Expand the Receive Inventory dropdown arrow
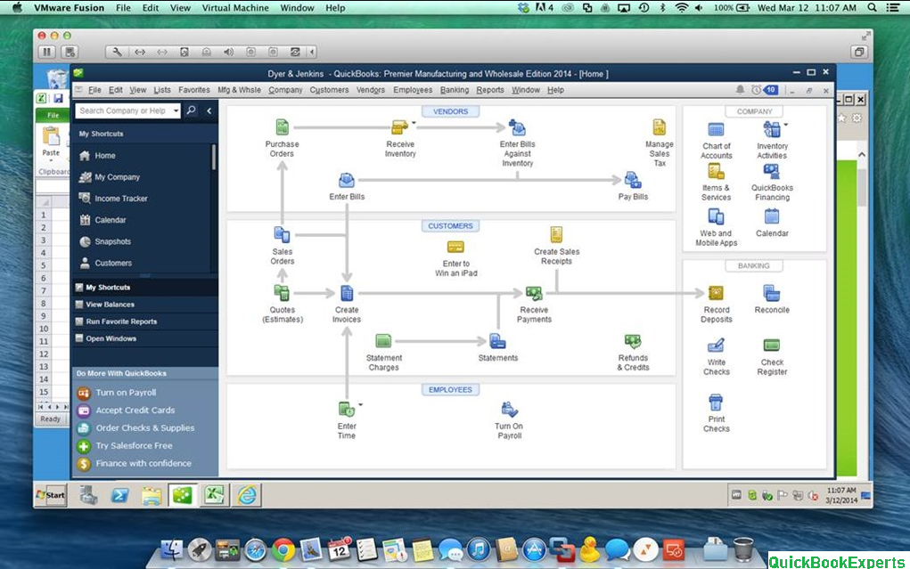 coord(414,123)
